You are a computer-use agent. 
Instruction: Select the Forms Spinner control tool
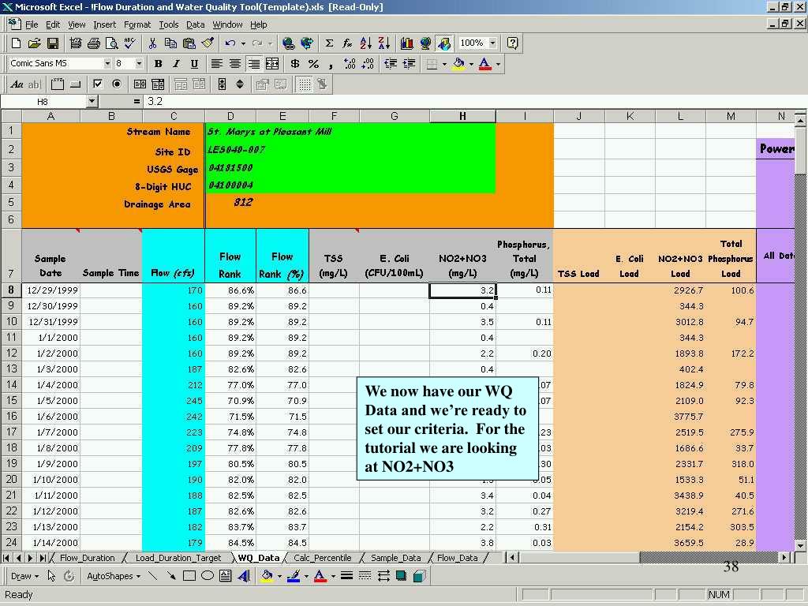click(x=240, y=84)
